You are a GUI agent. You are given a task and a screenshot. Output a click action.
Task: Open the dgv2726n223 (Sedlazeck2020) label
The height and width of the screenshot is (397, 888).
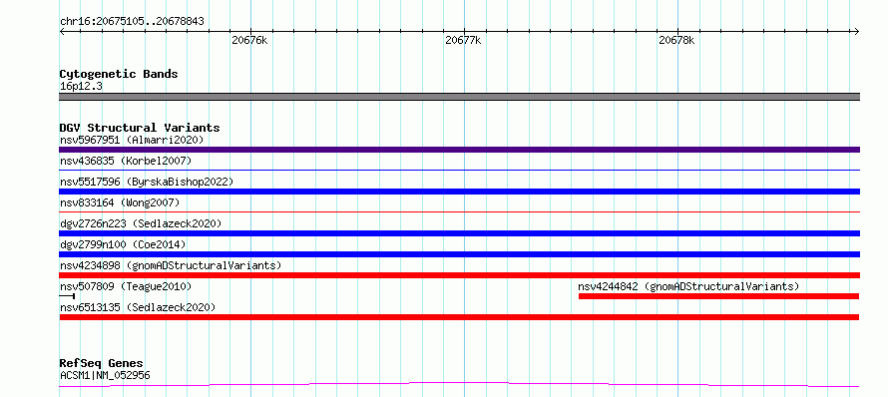pyautogui.click(x=141, y=223)
